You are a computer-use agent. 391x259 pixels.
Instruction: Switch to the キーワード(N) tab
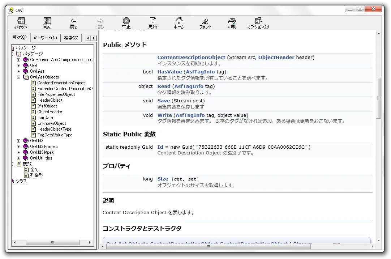45,38
